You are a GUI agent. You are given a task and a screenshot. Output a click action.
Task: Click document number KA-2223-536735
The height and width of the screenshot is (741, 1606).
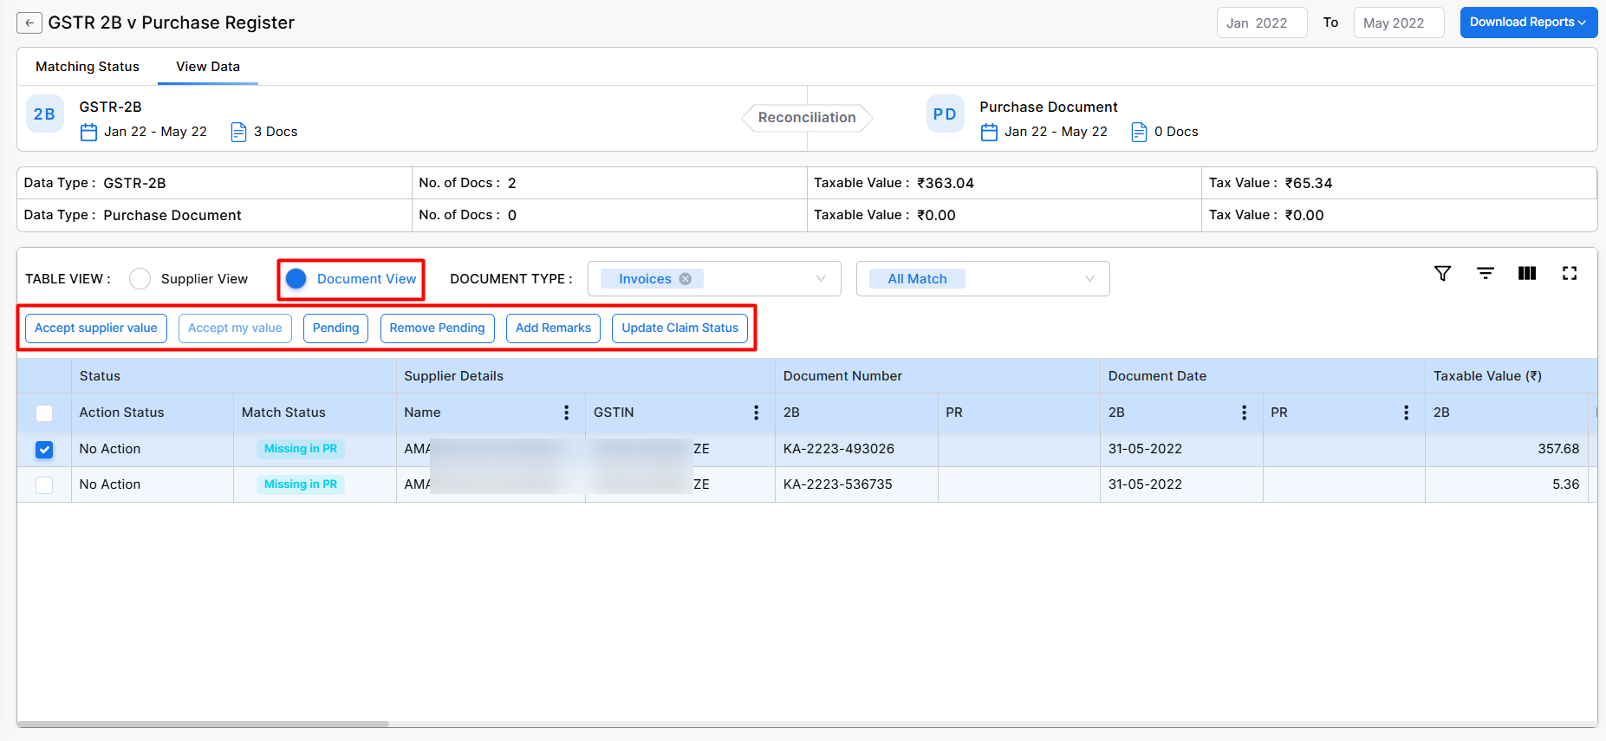pyautogui.click(x=838, y=484)
